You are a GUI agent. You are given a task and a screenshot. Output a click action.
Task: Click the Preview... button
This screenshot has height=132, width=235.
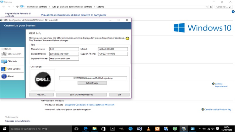coord(41,94)
